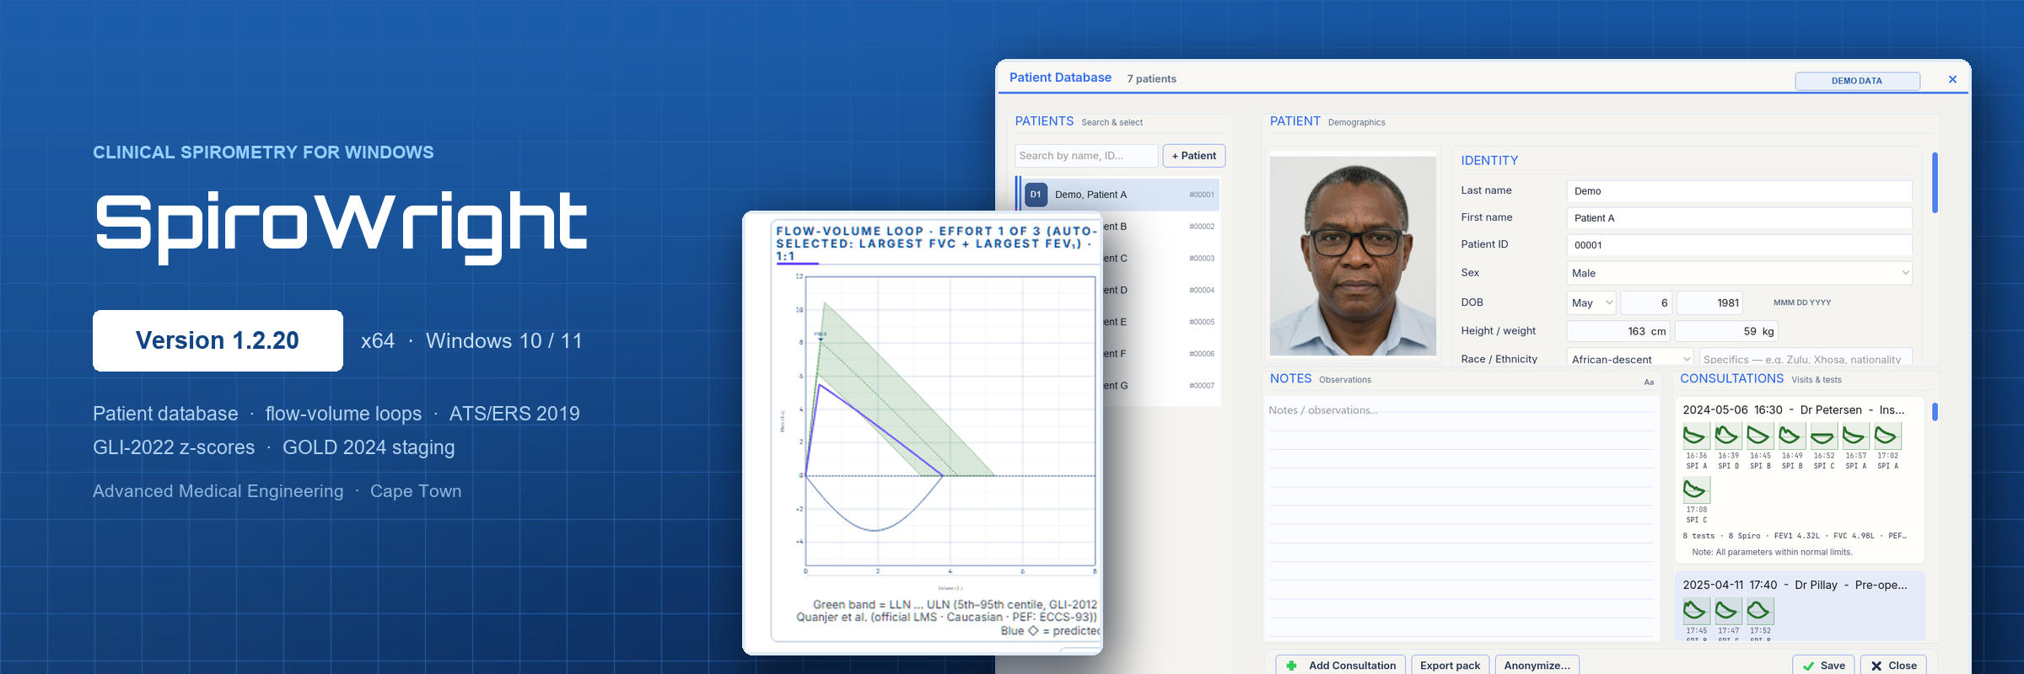2024x674 pixels.
Task: Click the '7 patients' count label
Action: 1152,79
